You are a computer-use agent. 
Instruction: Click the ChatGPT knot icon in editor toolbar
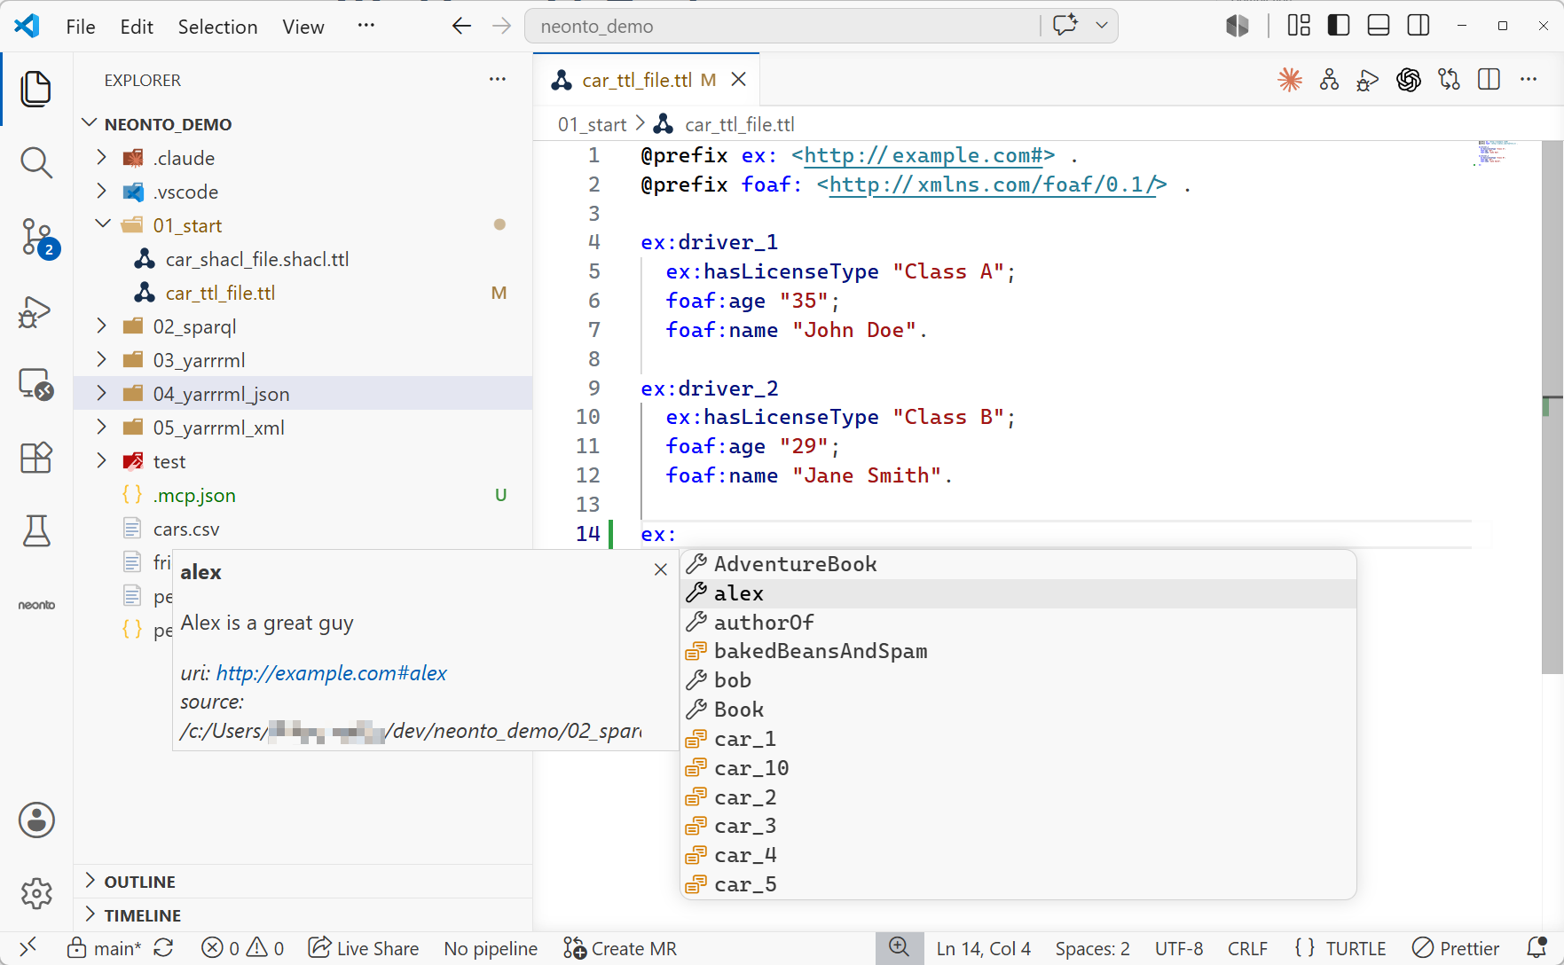[x=1408, y=80]
